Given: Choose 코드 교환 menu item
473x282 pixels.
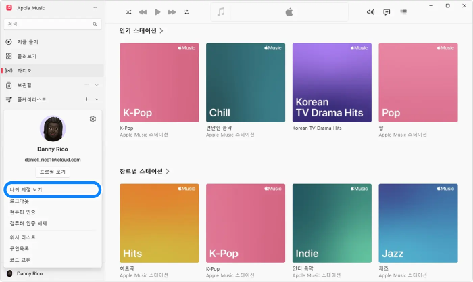Looking at the screenshot, I should (20, 260).
